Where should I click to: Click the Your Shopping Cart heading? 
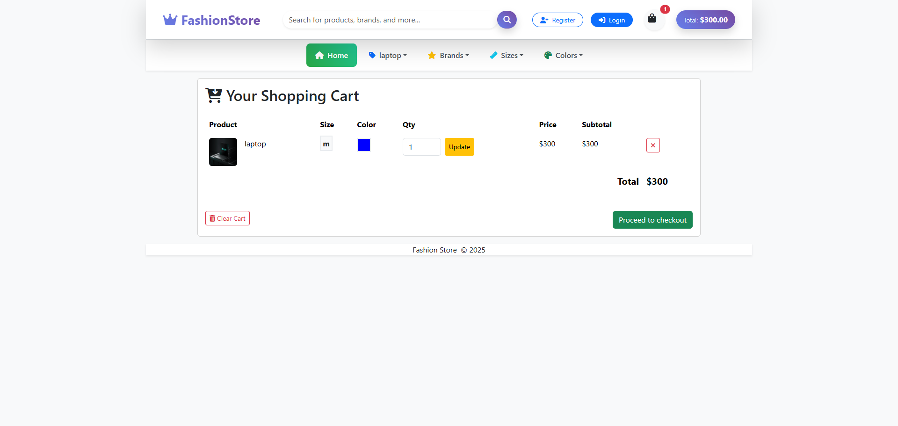click(293, 96)
